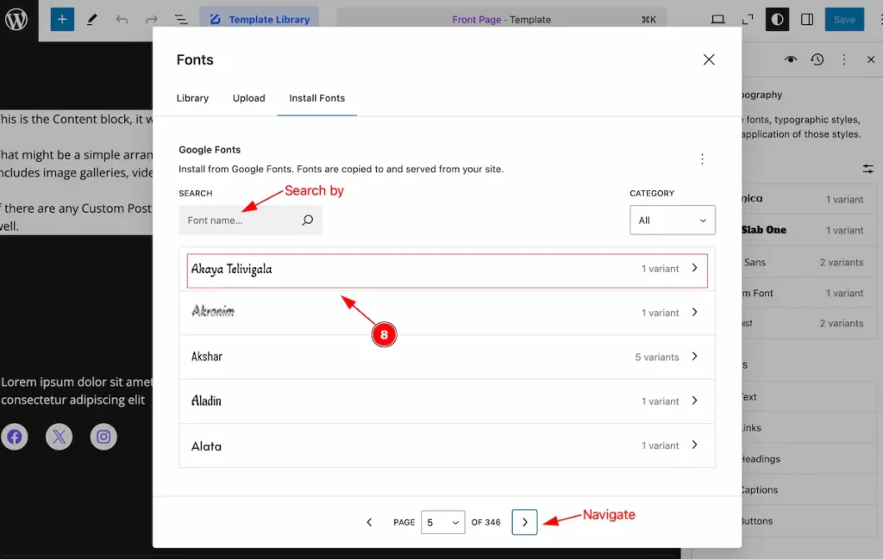The height and width of the screenshot is (559, 883).
Task: Click "5 variants" on the Akshar row
Action: (656, 357)
